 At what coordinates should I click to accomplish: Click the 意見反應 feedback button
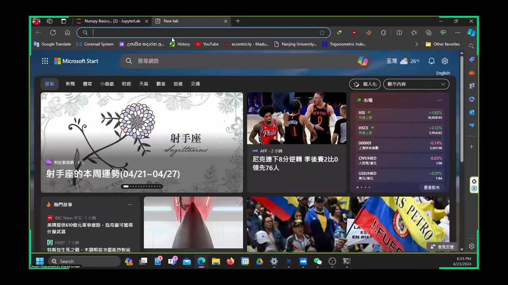point(443,247)
